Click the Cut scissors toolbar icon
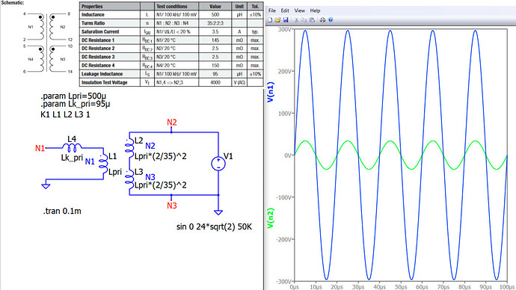Viewport: 516px width, 290px height. tap(296, 20)
